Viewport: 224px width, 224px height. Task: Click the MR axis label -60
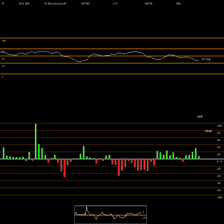(219, 183)
